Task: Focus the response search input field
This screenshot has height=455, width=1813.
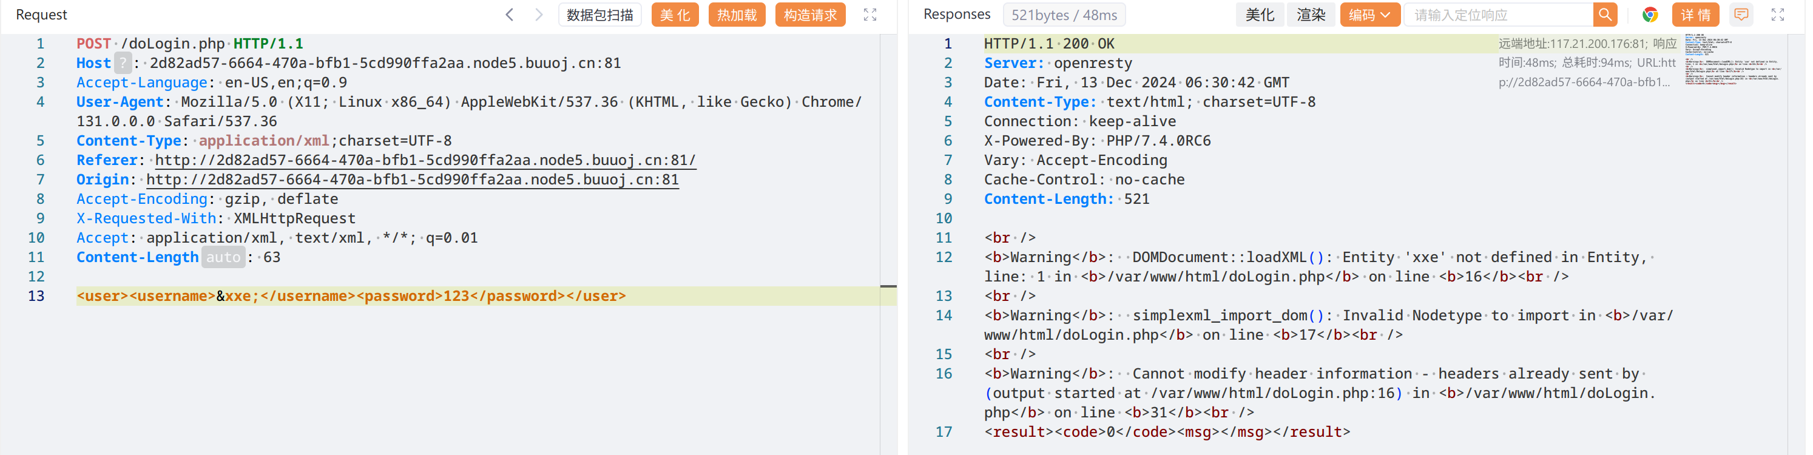Action: 1499,15
